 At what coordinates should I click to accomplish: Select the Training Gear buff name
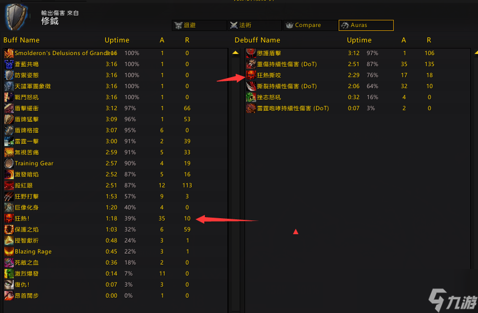point(34,164)
